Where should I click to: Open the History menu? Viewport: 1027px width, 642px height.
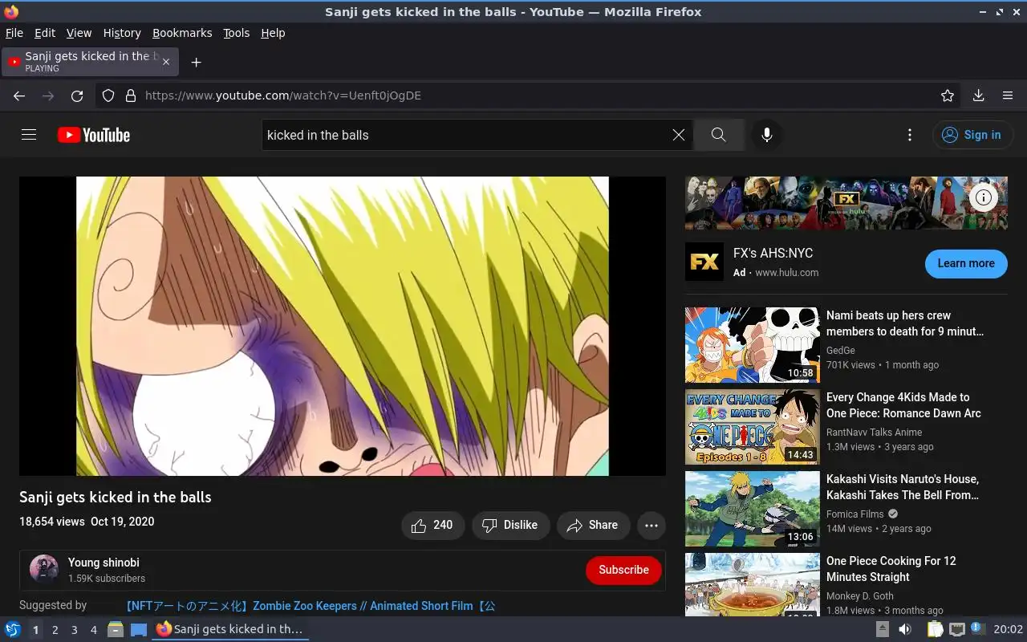pyautogui.click(x=122, y=33)
